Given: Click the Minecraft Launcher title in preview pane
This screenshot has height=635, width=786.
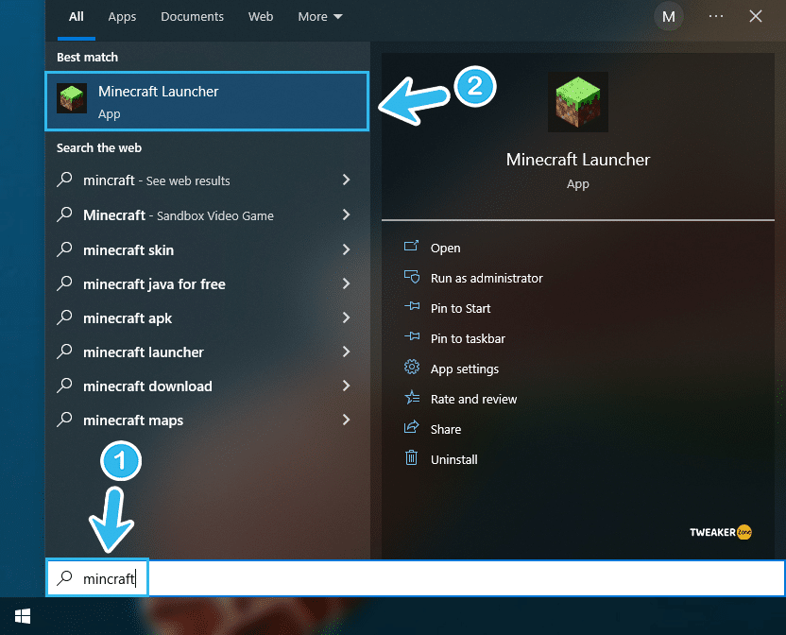Looking at the screenshot, I should 578,160.
